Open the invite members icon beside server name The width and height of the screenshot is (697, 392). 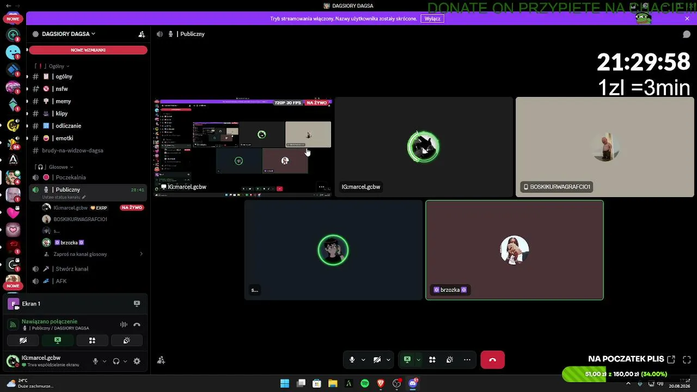(142, 34)
